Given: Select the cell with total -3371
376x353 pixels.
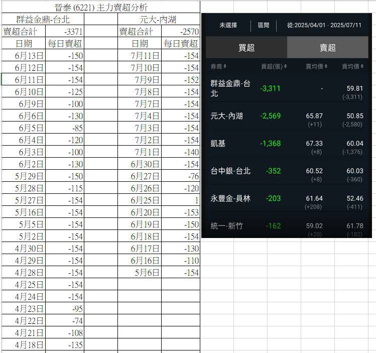Looking at the screenshot, I should pyautogui.click(x=65, y=31).
